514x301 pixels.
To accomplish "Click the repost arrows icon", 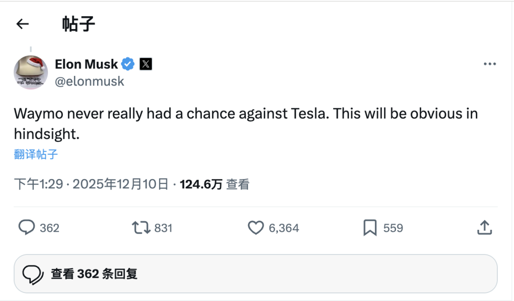I will click(141, 228).
